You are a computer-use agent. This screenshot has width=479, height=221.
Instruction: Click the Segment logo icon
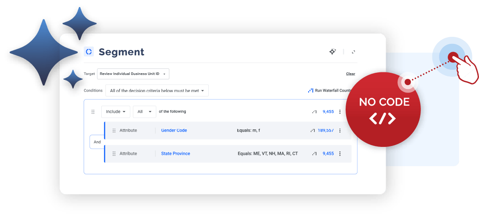(x=89, y=52)
